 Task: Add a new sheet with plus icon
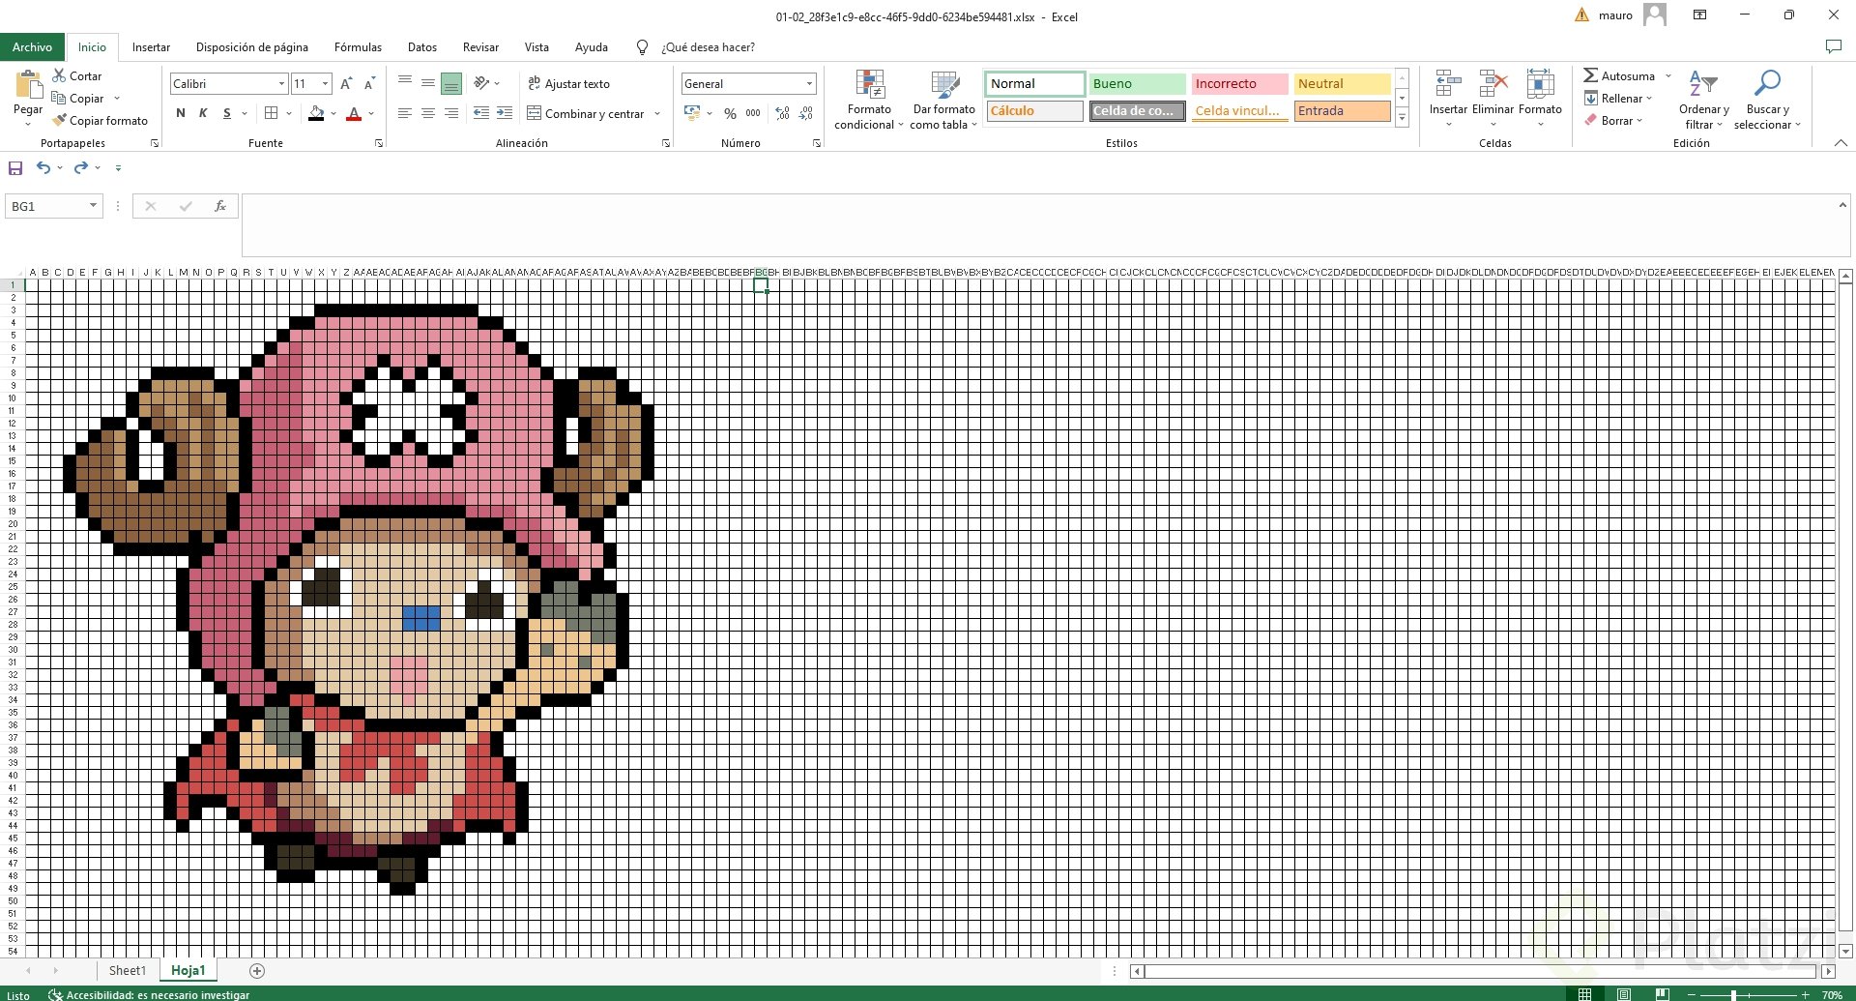(x=257, y=970)
